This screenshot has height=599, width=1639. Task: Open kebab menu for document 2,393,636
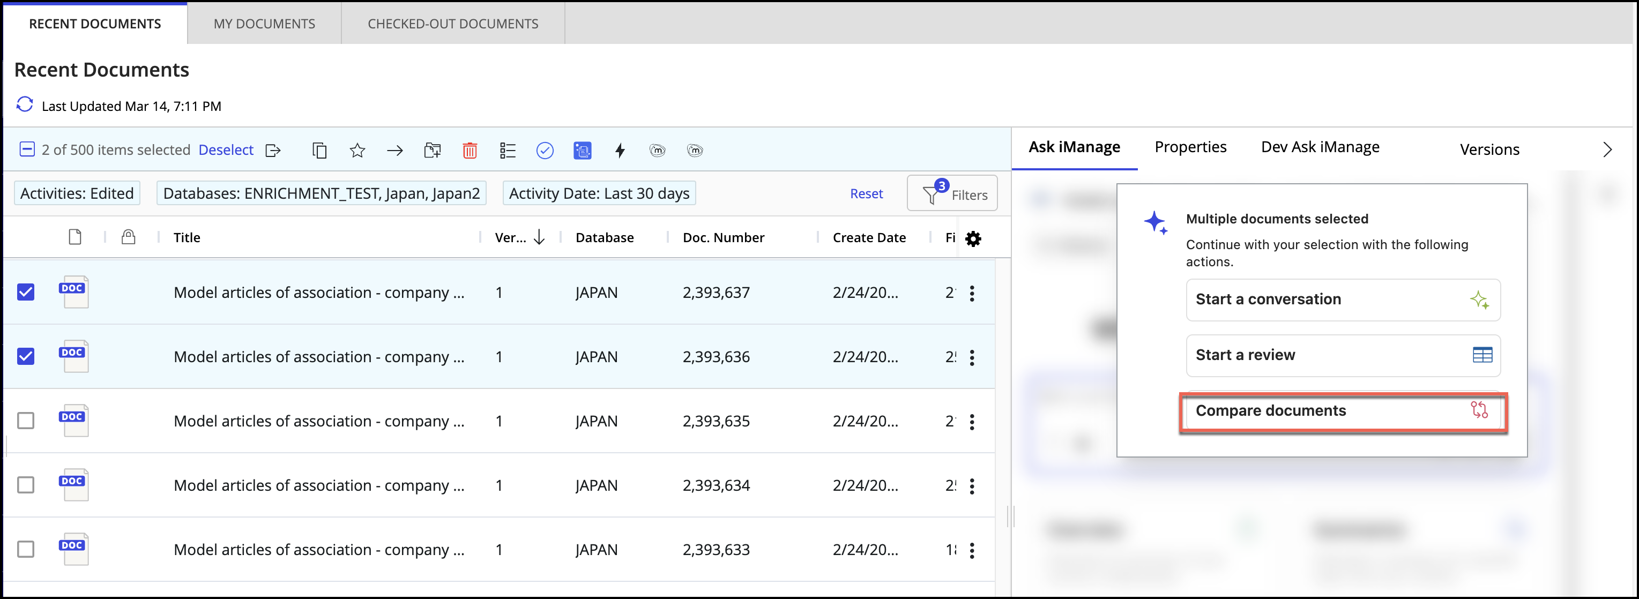tap(972, 358)
